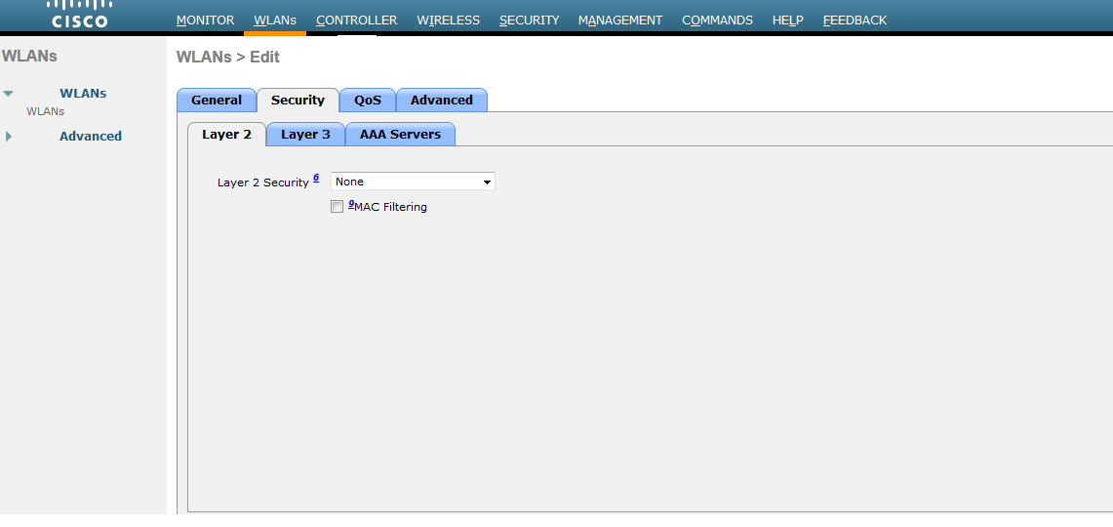Open the FEEDBACK link in the top bar

[x=855, y=20]
